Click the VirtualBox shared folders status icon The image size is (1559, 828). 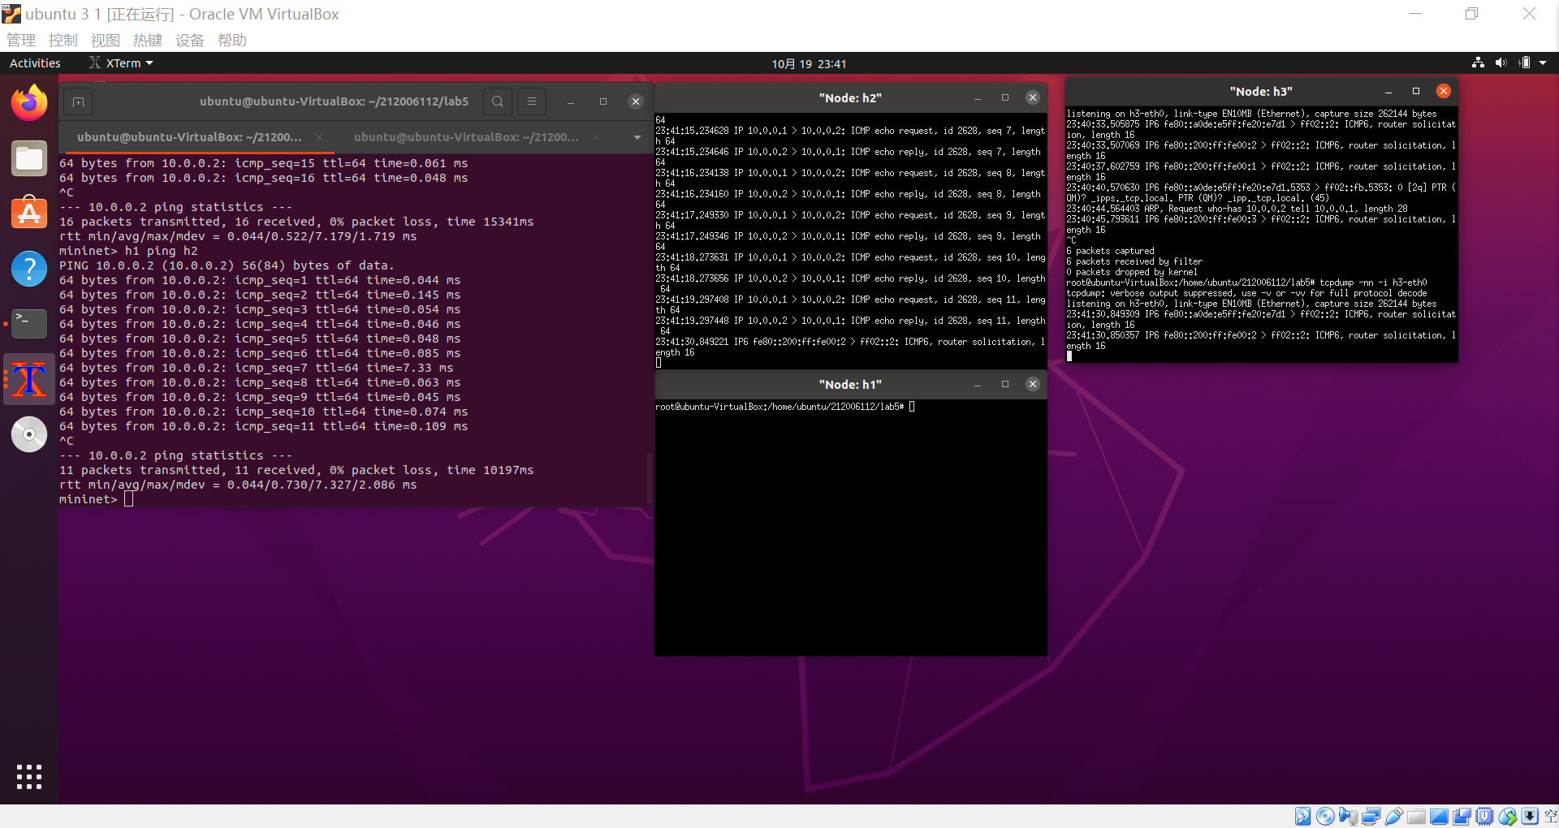click(x=1416, y=817)
